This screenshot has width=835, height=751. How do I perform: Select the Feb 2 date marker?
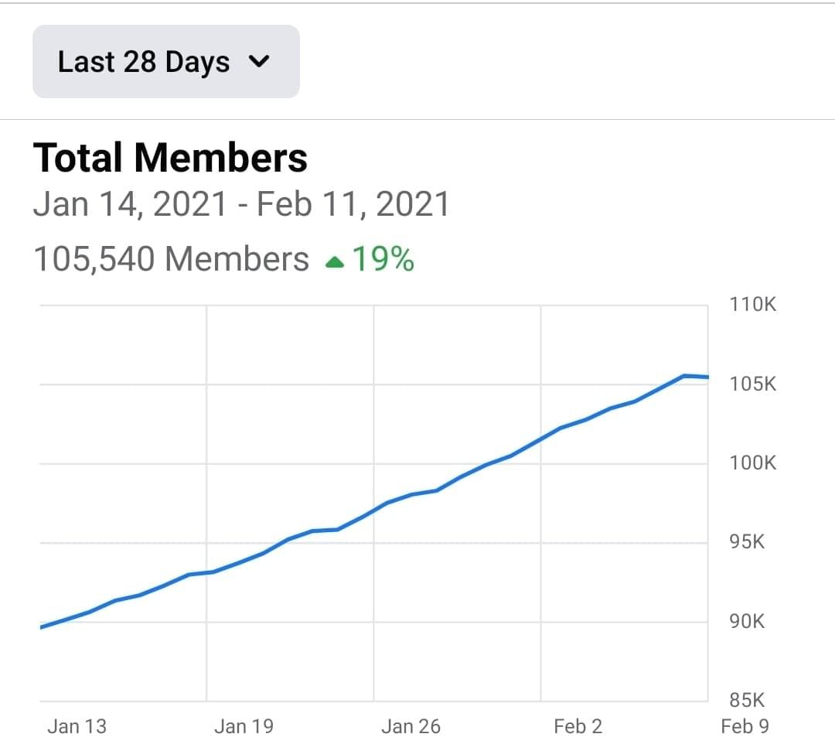point(578,726)
